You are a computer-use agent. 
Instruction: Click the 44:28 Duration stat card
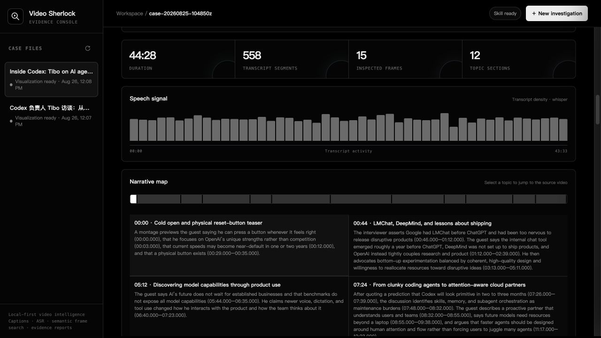click(x=178, y=59)
